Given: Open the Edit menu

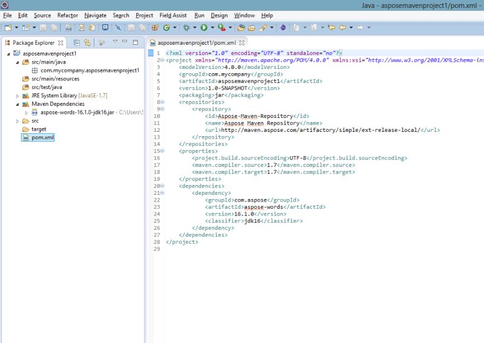Looking at the screenshot, I should 22,16.
